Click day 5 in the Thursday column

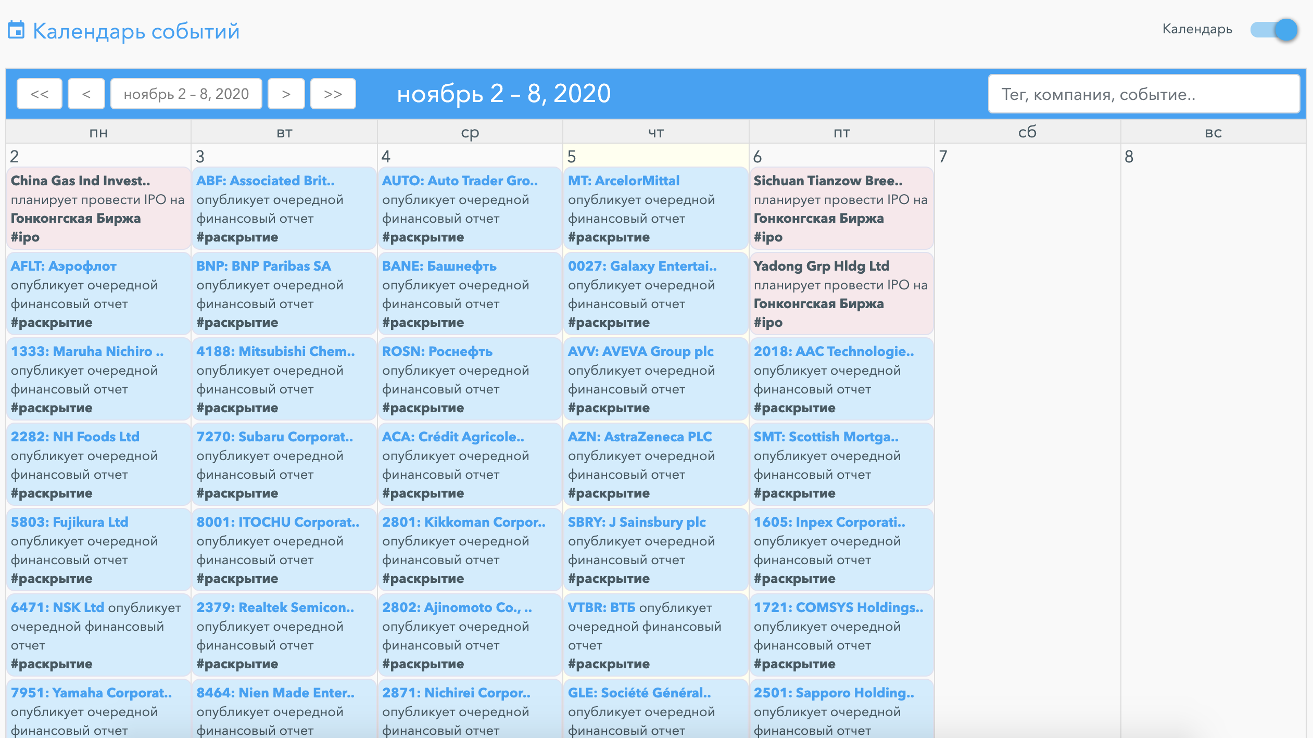coord(572,157)
